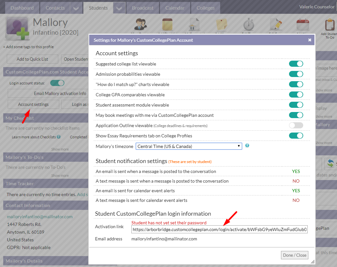Click the stopwatch time tracker icon
This screenshot has width=337, height=267.
pyautogui.click(x=249, y=24)
